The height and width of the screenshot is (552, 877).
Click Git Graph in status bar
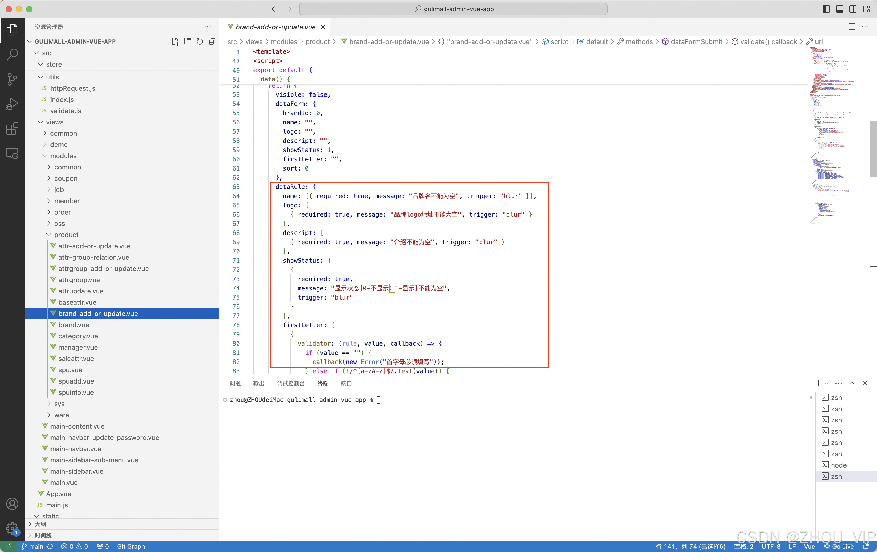131,546
